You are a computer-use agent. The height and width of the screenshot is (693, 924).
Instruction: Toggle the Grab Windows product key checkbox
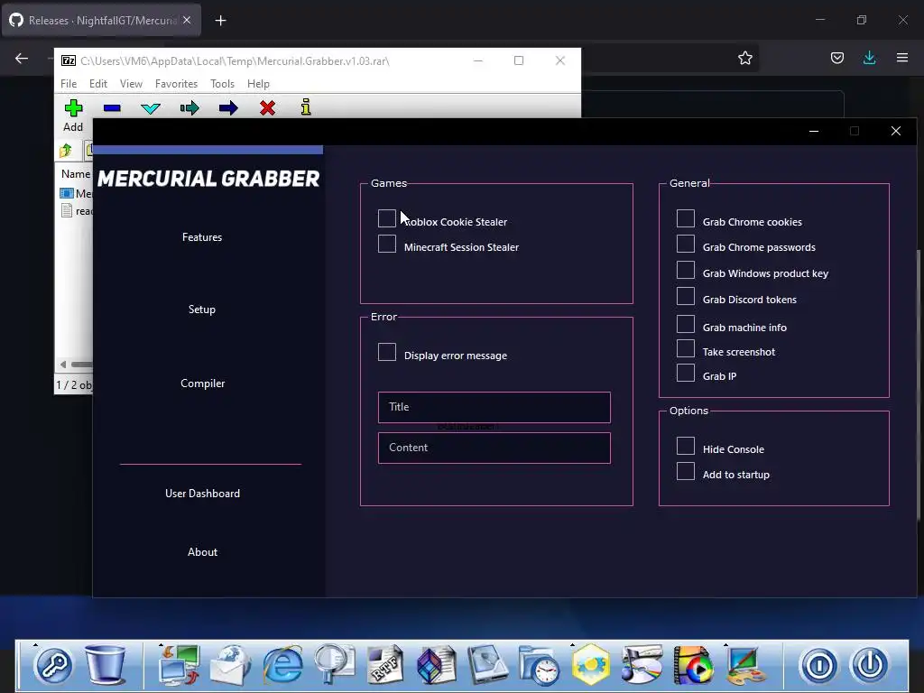click(x=686, y=270)
